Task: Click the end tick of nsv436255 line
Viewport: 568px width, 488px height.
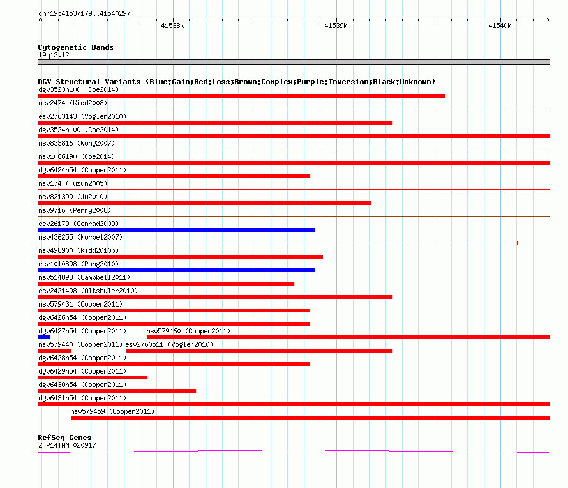Action: [x=518, y=243]
